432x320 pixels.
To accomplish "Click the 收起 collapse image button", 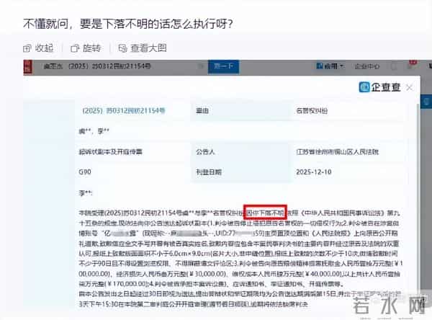I will tap(38, 48).
